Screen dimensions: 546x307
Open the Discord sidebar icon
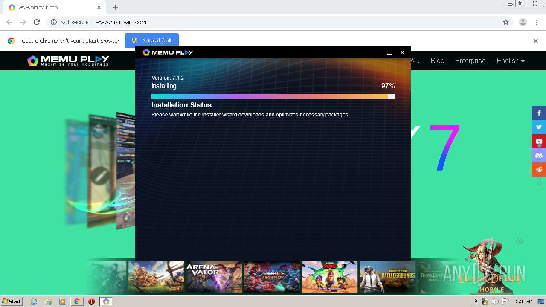(539, 155)
